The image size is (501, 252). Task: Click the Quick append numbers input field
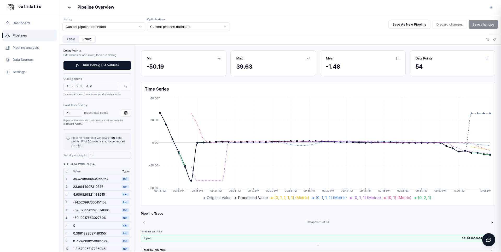(x=91, y=86)
